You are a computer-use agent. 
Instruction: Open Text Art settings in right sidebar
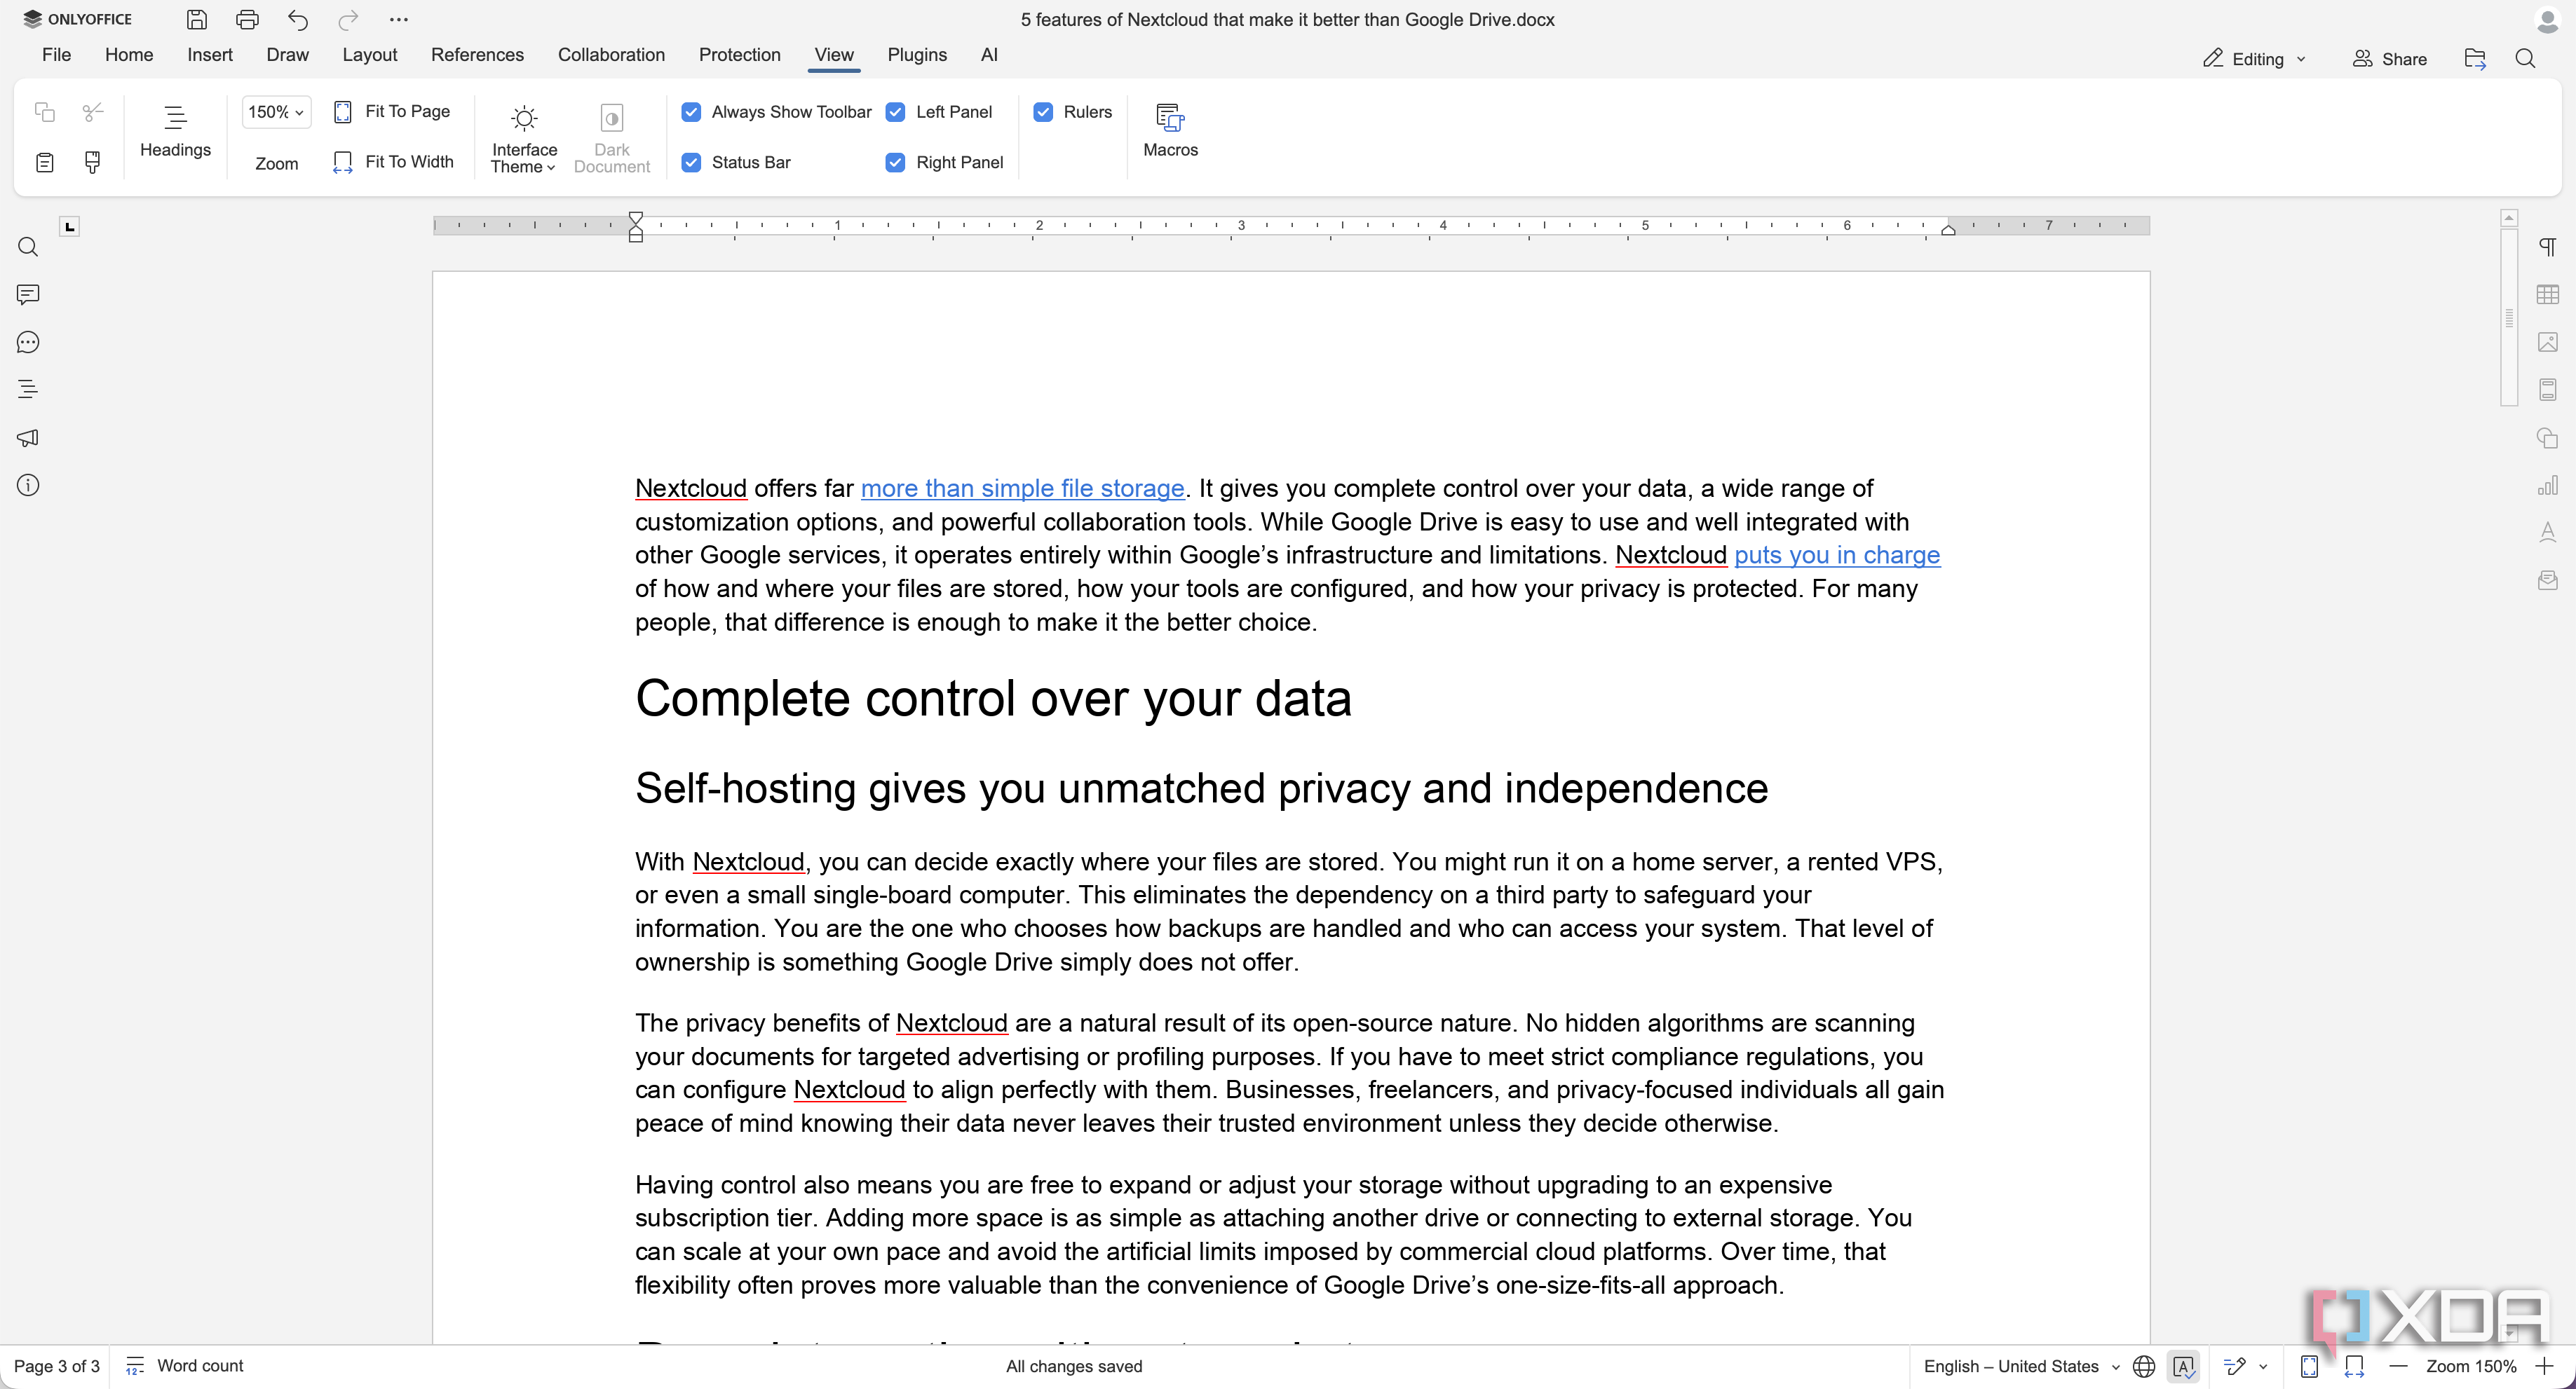click(2548, 533)
